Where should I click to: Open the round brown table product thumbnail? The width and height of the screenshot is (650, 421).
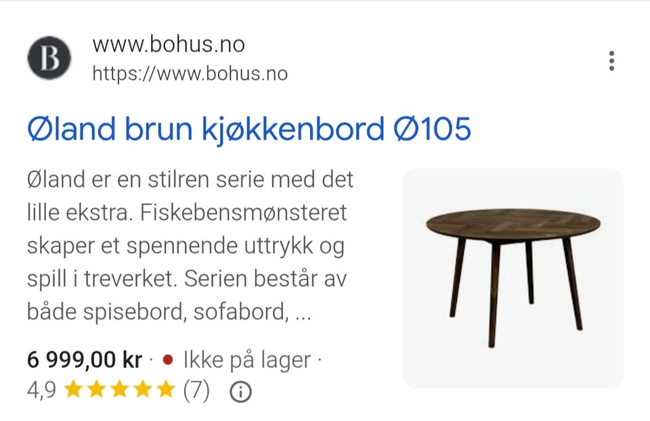point(513,278)
